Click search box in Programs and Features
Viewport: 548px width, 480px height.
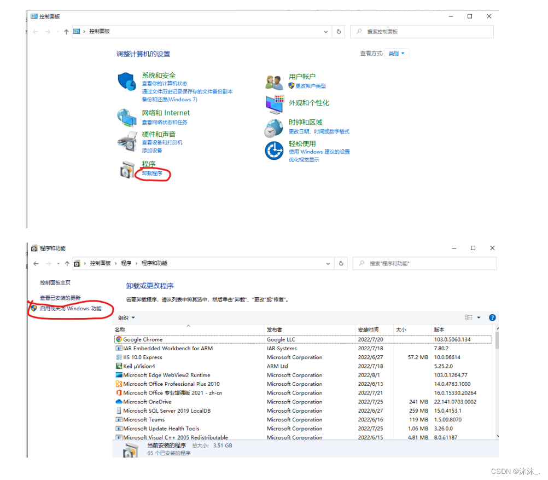pyautogui.click(x=424, y=263)
